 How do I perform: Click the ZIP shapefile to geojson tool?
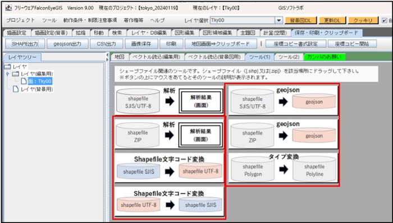click(283, 134)
